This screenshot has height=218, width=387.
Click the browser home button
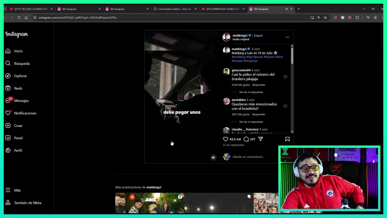[26, 18]
